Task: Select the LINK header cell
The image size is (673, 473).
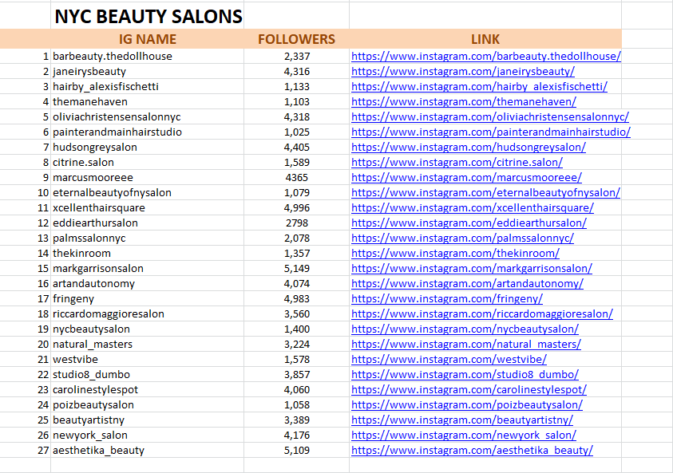Action: 485,39
